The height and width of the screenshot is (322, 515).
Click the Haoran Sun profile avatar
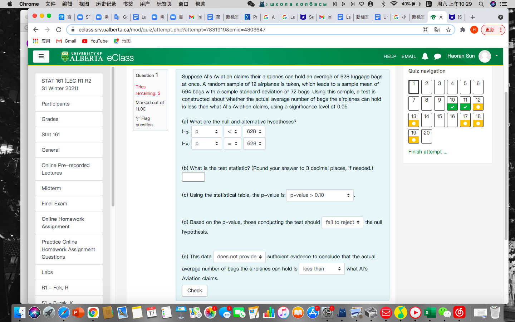[x=485, y=56]
